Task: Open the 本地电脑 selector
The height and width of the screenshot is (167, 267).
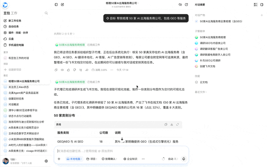Action: pyautogui.click(x=74, y=159)
